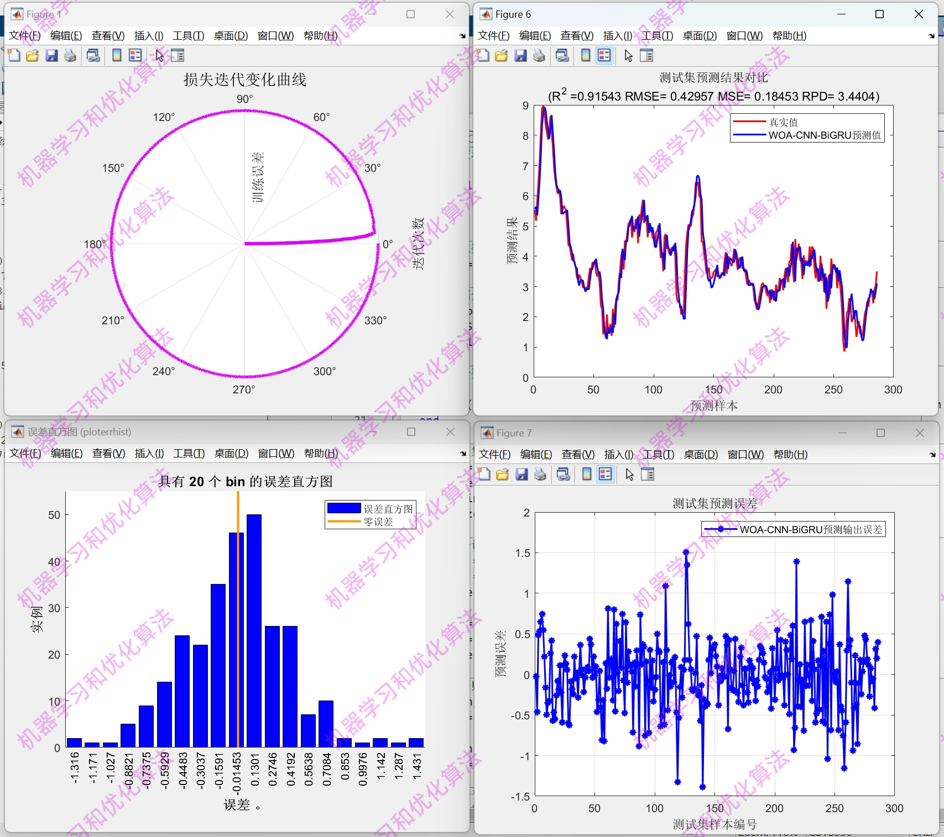Click WOA-CNN-BiGRU预测值 legend entry in Figure 6

point(825,135)
